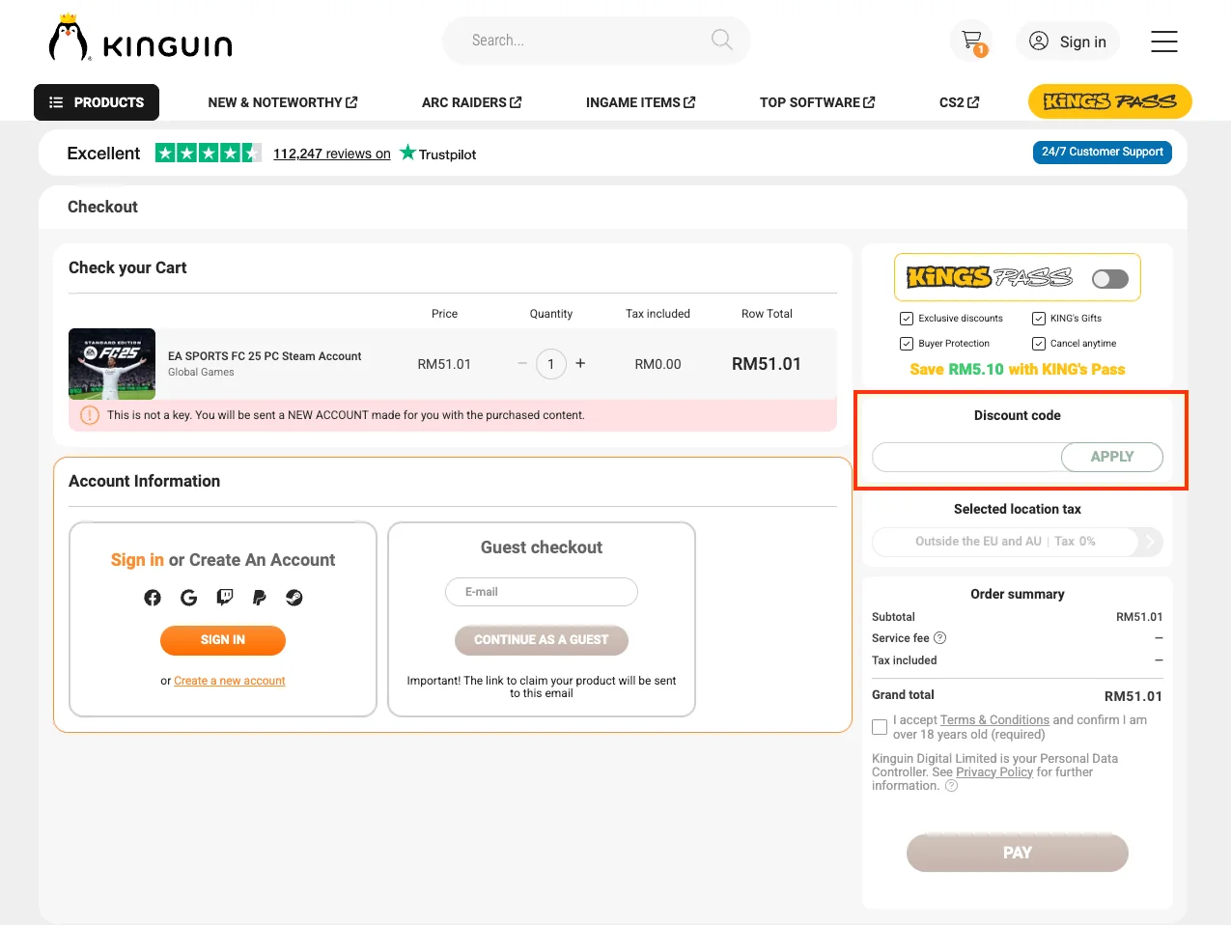
Task: Click 24/7 Customer Support button
Action: click(1103, 153)
